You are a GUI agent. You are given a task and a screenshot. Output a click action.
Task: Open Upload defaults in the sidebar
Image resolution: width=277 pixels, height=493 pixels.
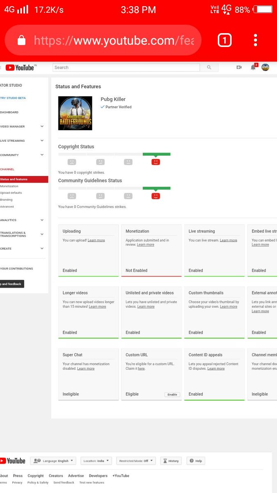tap(11, 193)
